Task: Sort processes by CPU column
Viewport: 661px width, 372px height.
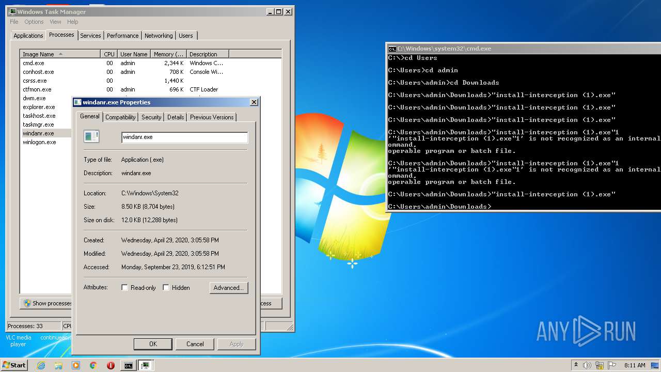Action: [109, 54]
